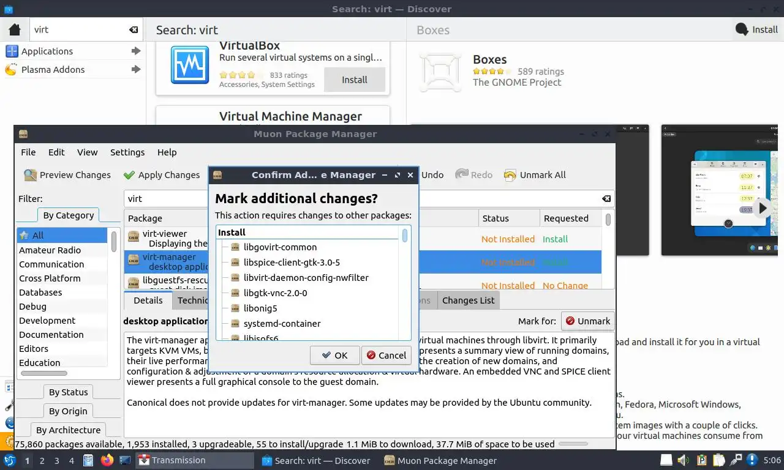The width and height of the screenshot is (784, 470).
Task: Select the By Category tab
Action: [x=68, y=215]
